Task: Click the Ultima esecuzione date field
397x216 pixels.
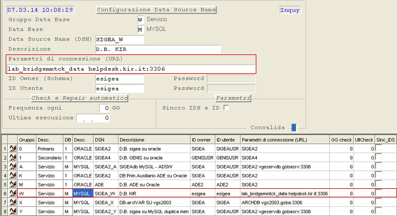Action: (93, 118)
